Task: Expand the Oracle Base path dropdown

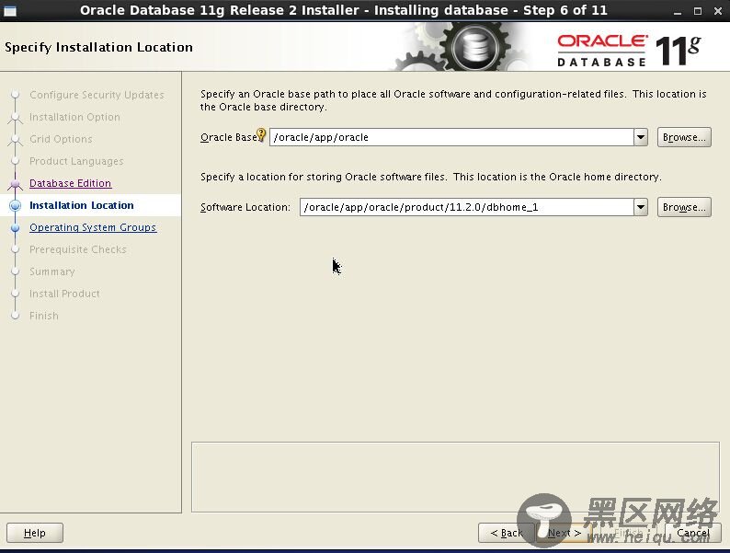Action: 641,137
